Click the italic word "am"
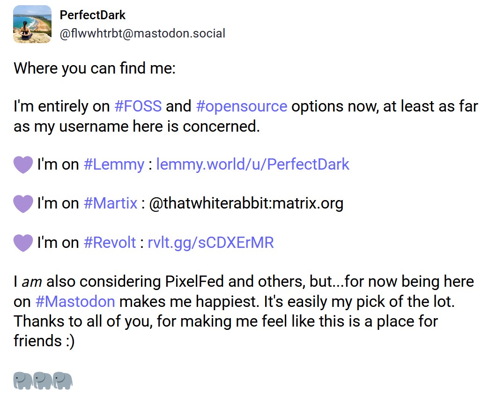Viewport: 489px width, 395px height. [31, 282]
